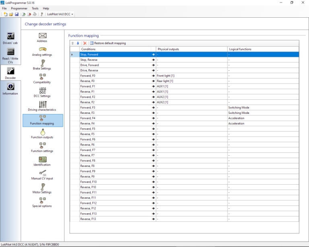309x247 pixels.
Task: Select Function mapping page
Action: point(43,120)
